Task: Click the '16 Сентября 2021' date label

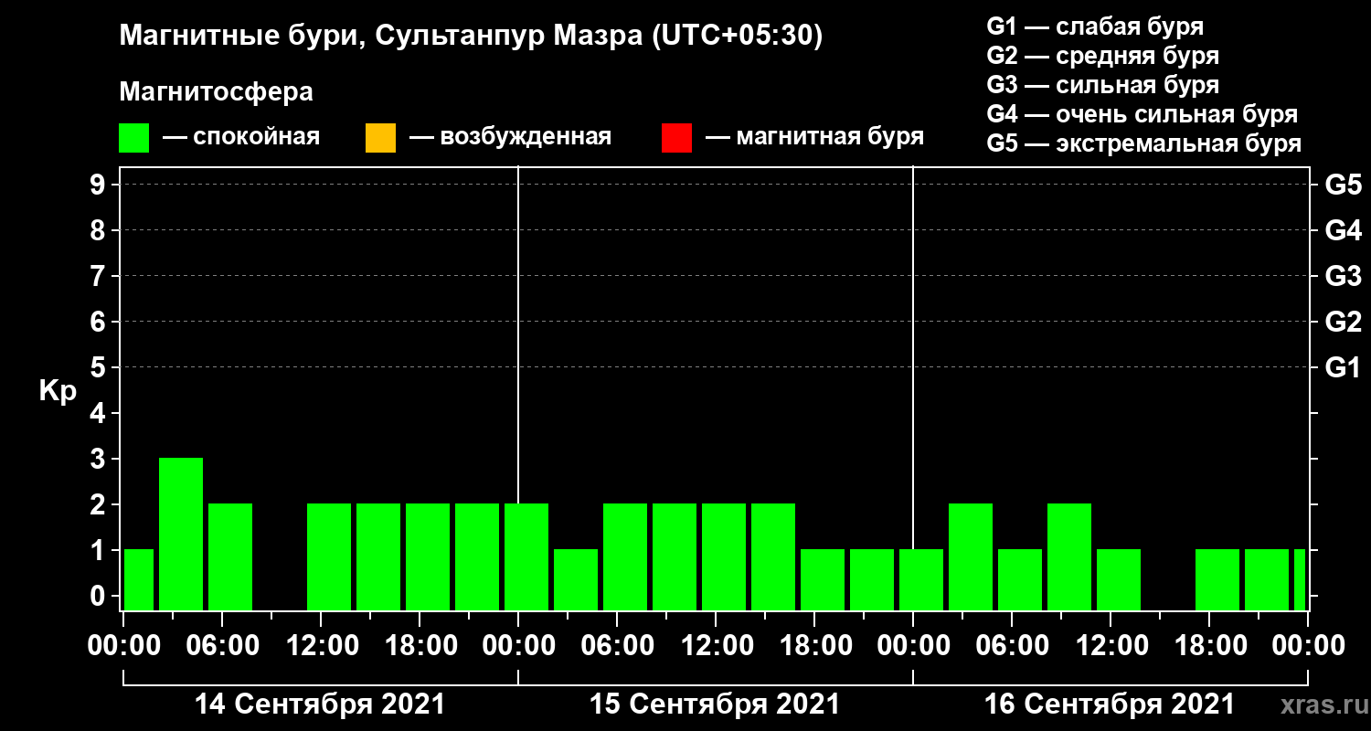Action: [1110, 705]
